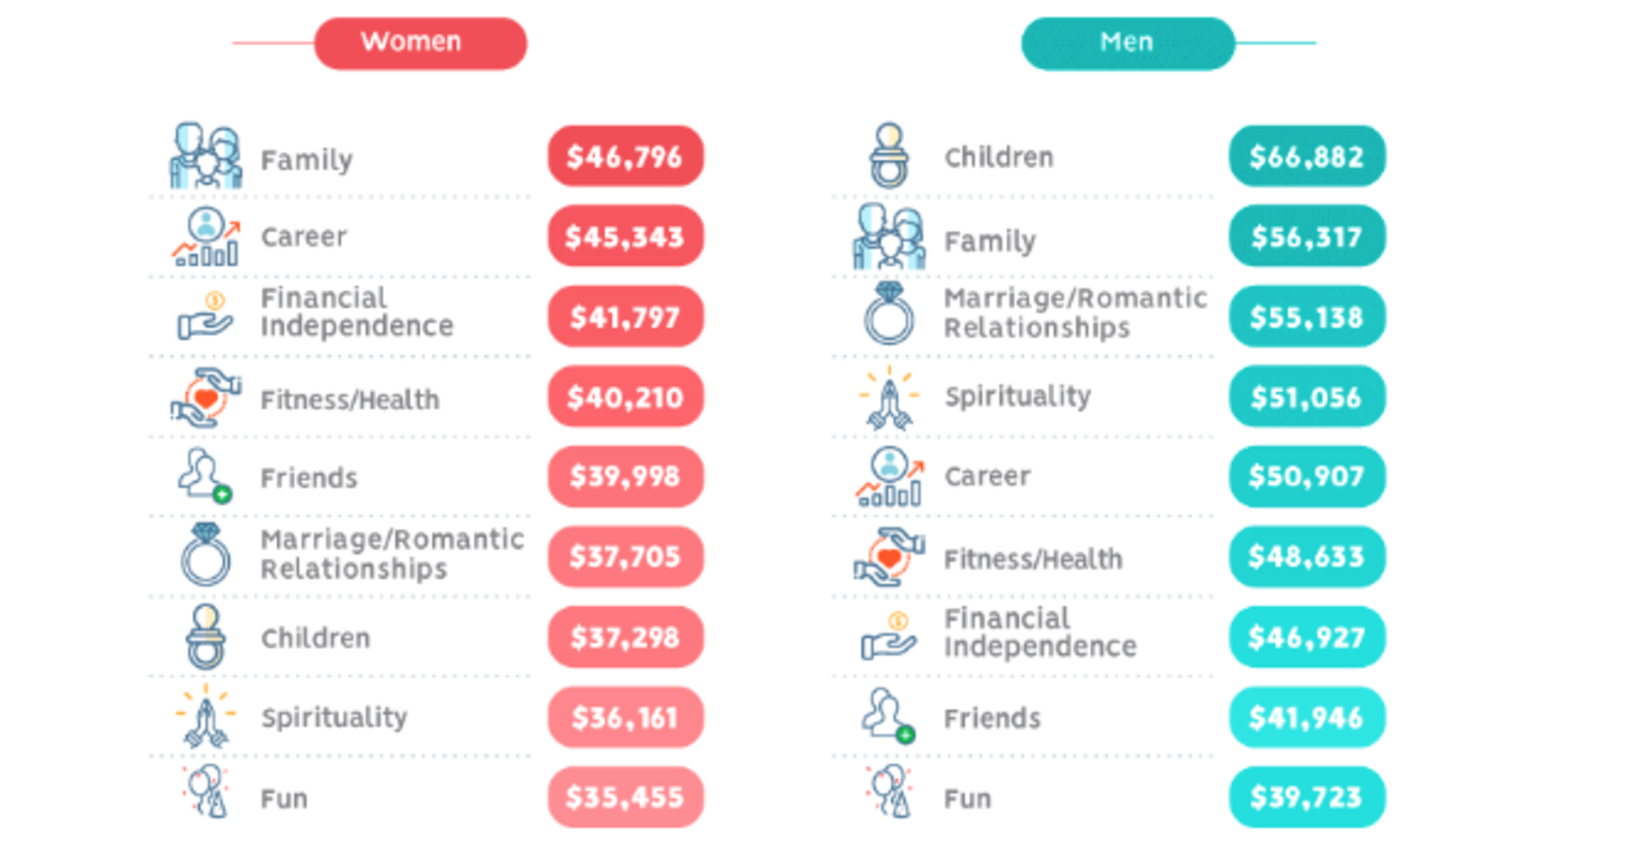Click the Fun icon under Women
Screen dimensions: 1634x855
pos(206,792)
